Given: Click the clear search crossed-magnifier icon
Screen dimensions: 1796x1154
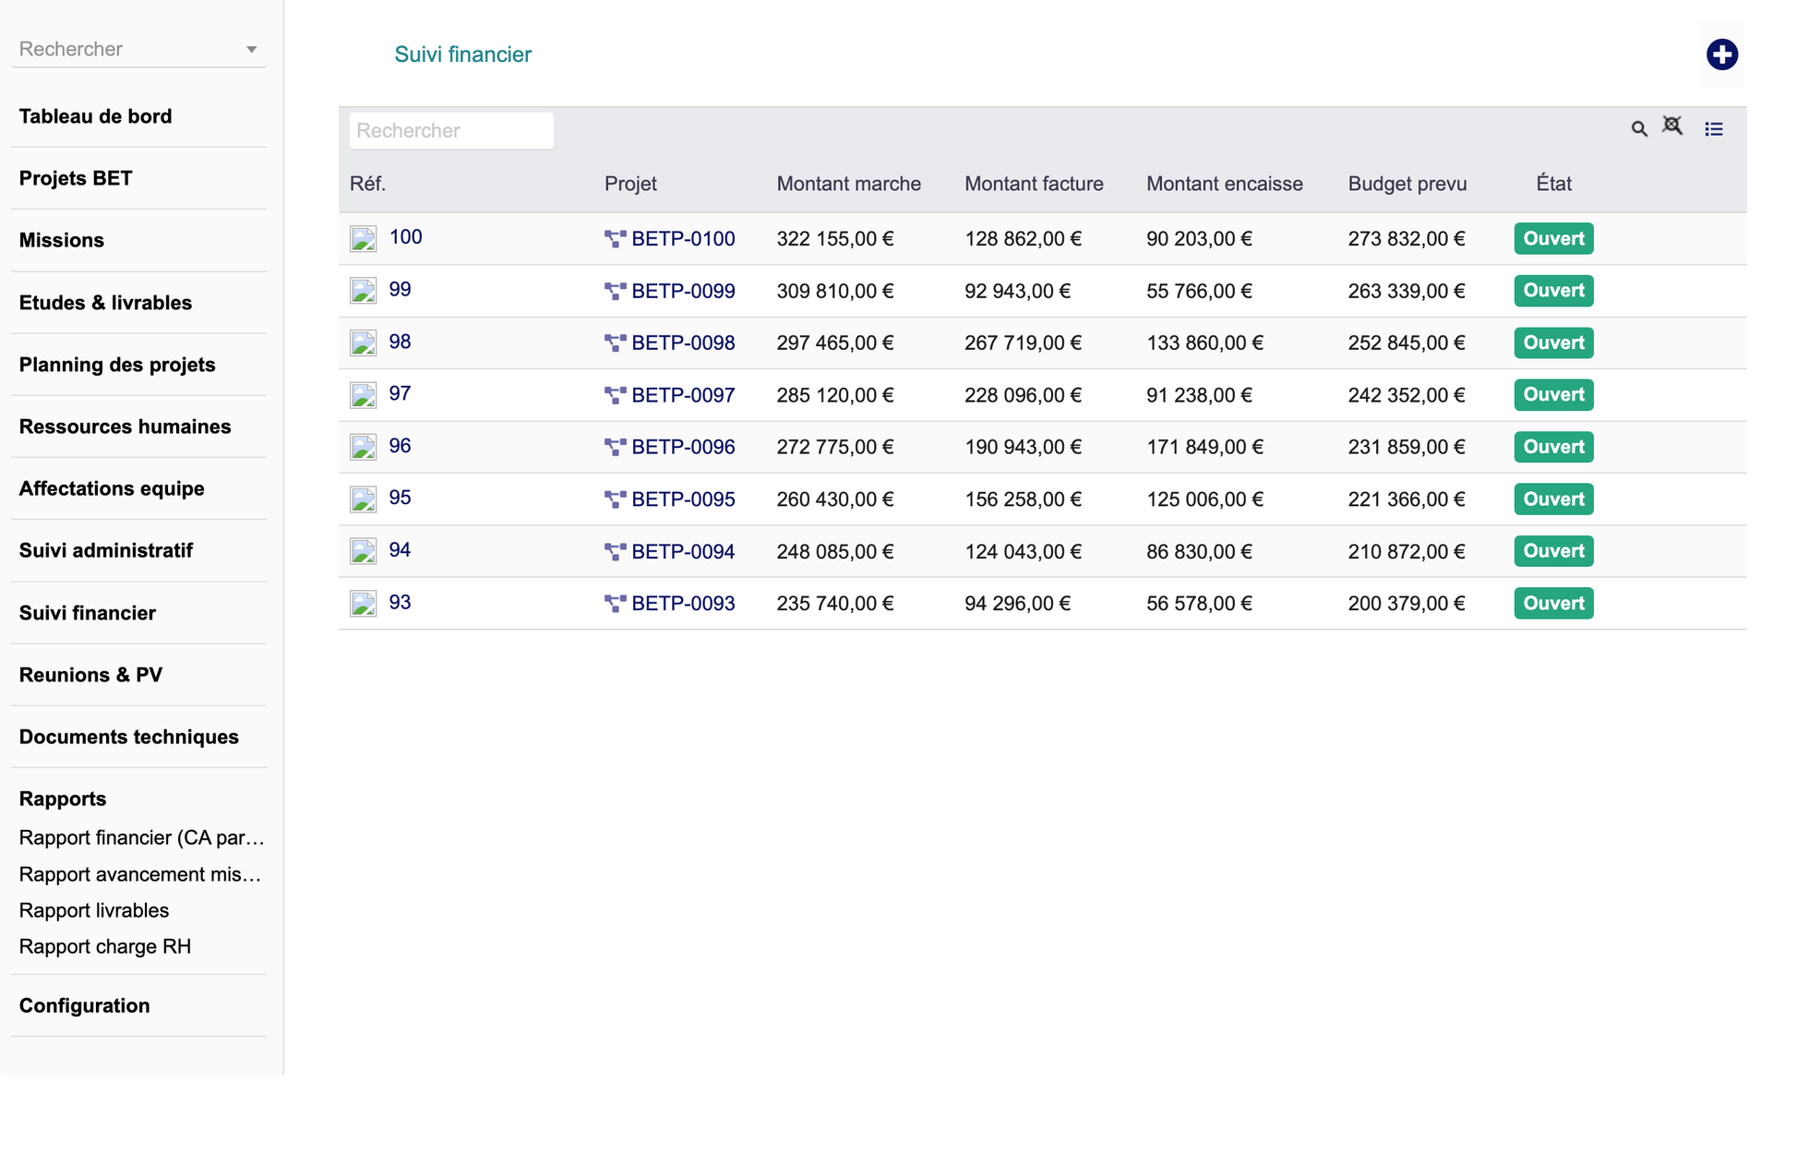Looking at the screenshot, I should [x=1672, y=126].
